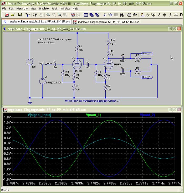Switch to the waveform document tab
184x193 pixels.
coord(106,22)
